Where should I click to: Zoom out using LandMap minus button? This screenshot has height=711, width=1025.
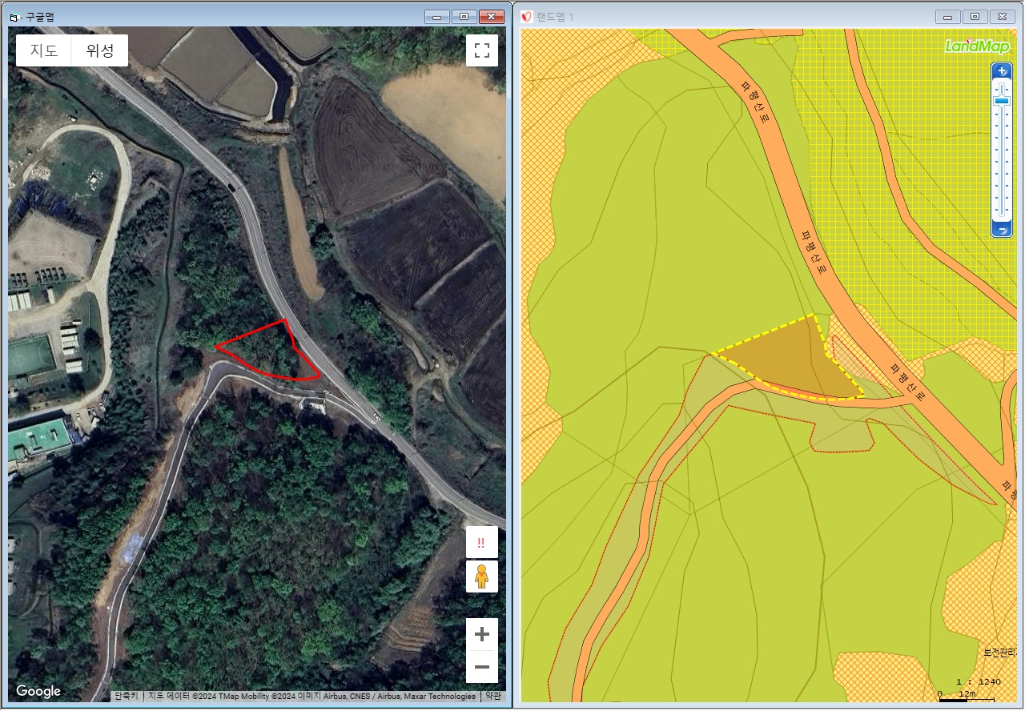coord(1002,230)
